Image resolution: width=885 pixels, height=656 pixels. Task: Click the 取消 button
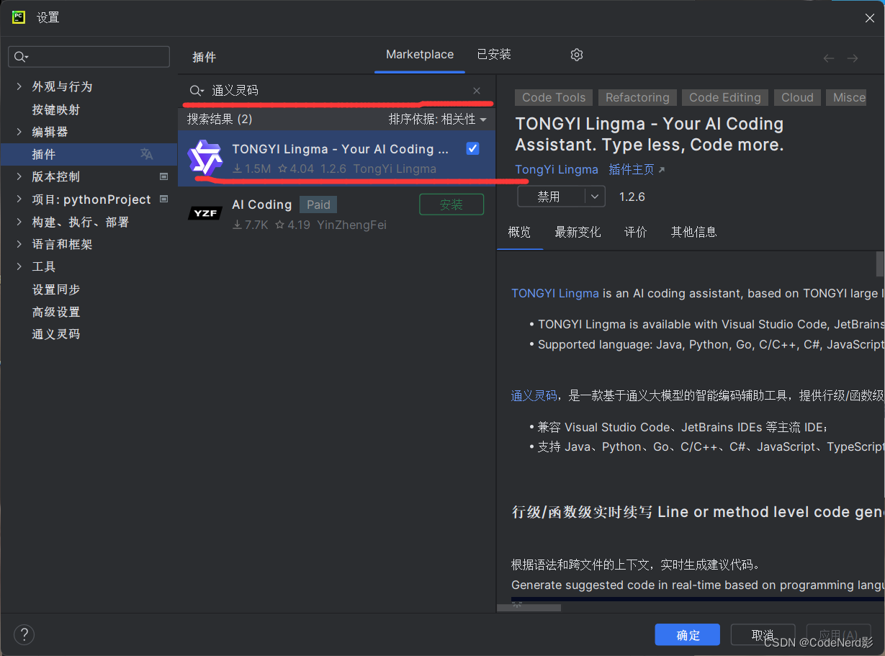(763, 634)
